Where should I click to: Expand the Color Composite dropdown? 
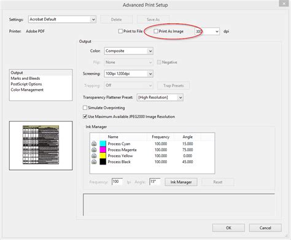point(129,51)
